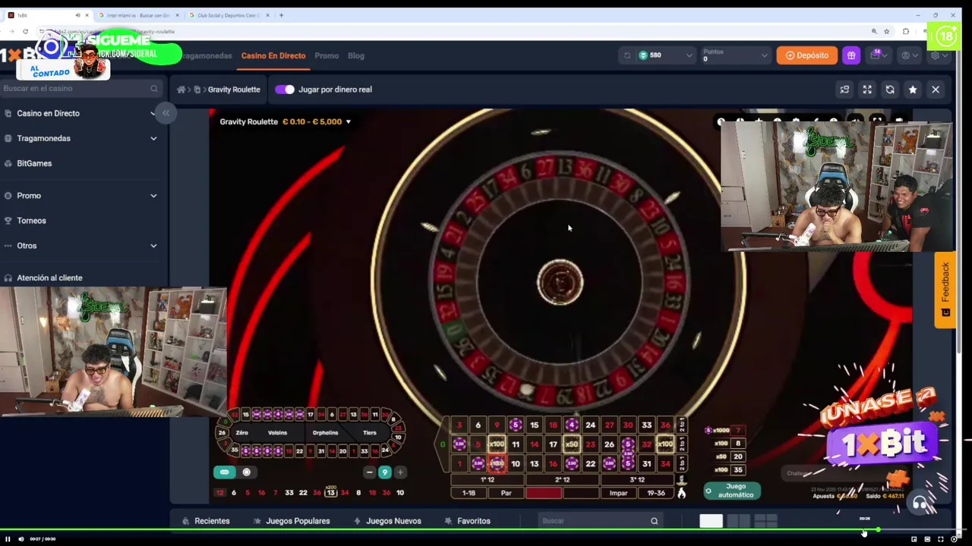Bookmark page with browser star icon
This screenshot has width=972, height=546.
[886, 31]
